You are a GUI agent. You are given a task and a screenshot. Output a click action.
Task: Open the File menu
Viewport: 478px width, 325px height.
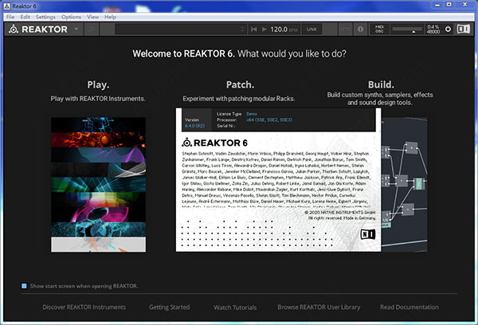click(10, 17)
